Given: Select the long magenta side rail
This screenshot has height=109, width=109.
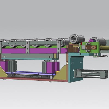Looking at the screenshot, I should click(34, 51).
